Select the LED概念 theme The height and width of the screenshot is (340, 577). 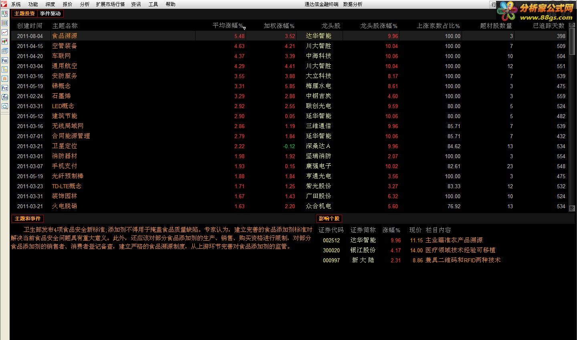coord(63,106)
